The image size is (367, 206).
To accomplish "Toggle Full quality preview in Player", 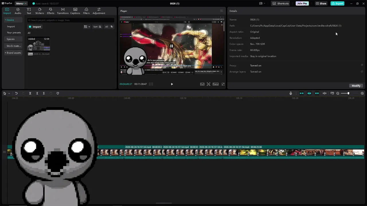I will tap(202, 84).
